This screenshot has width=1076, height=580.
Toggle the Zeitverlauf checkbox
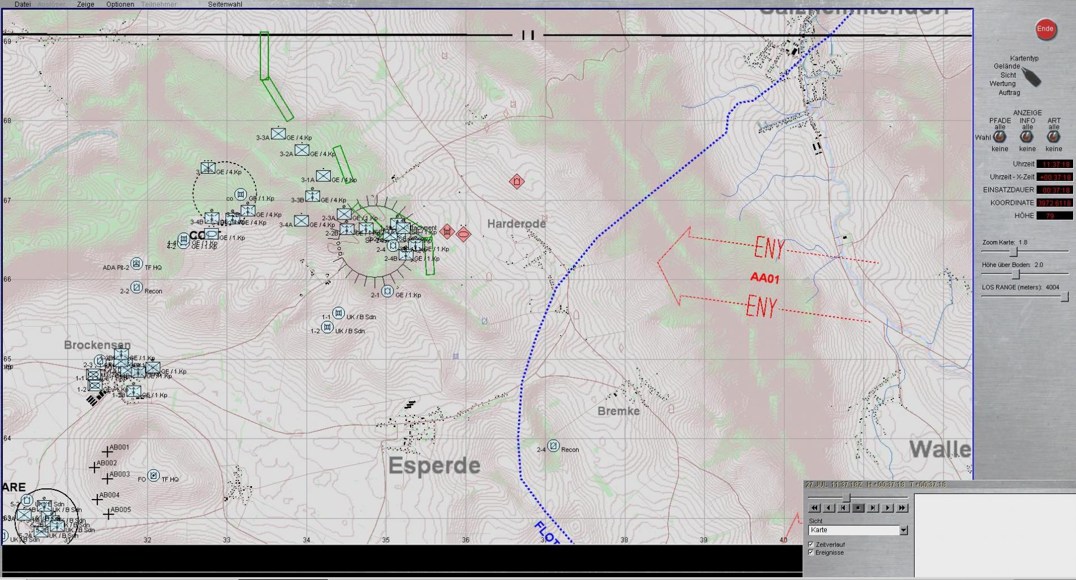point(811,544)
